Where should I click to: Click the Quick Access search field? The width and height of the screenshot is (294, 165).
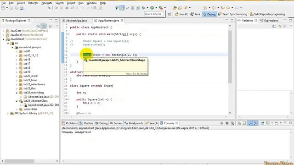pos(154,14)
